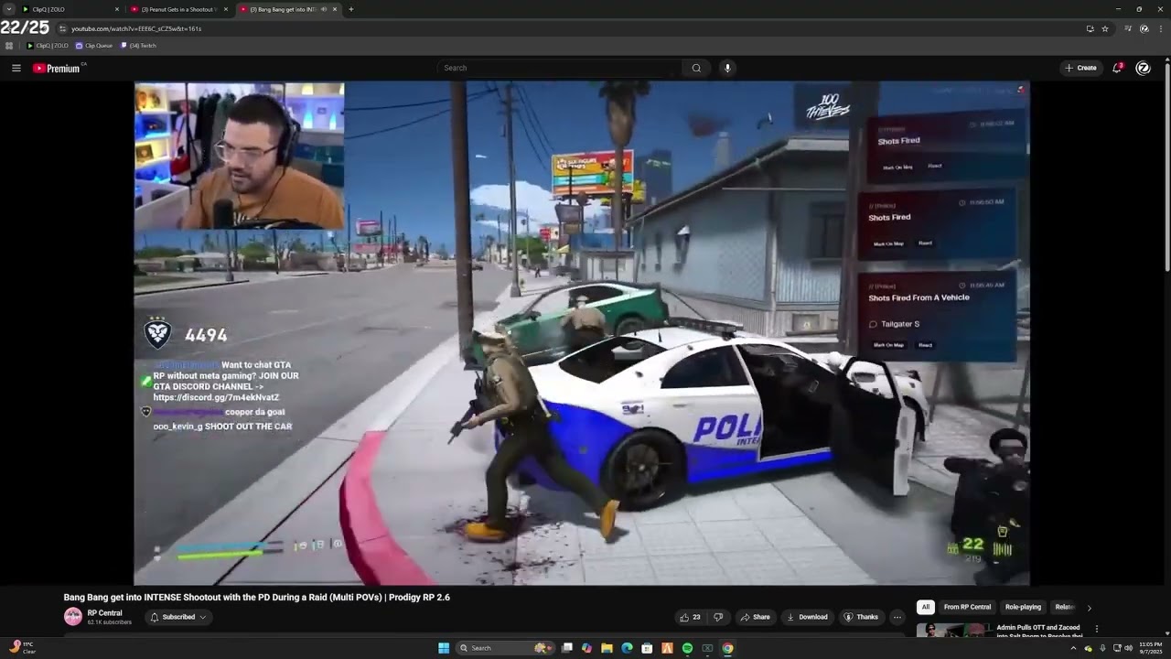1171x659 pixels.
Task: Open the RP Central channel avatar
Action: click(73, 617)
